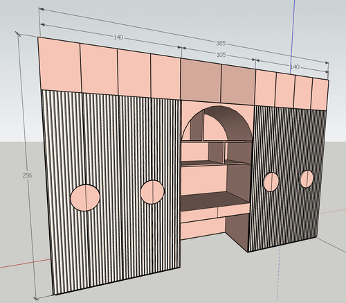Image resolution: width=346 pixels, height=303 pixels.
Task: Select the rightmost upper cabinet door
Action: pyautogui.click(x=320, y=95)
